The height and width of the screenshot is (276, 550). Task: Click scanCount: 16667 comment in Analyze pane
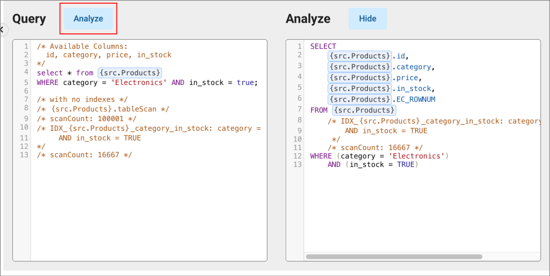(375, 147)
